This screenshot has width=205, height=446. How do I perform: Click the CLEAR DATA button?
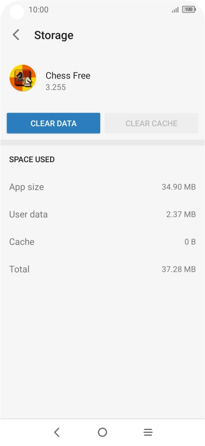[x=53, y=123]
